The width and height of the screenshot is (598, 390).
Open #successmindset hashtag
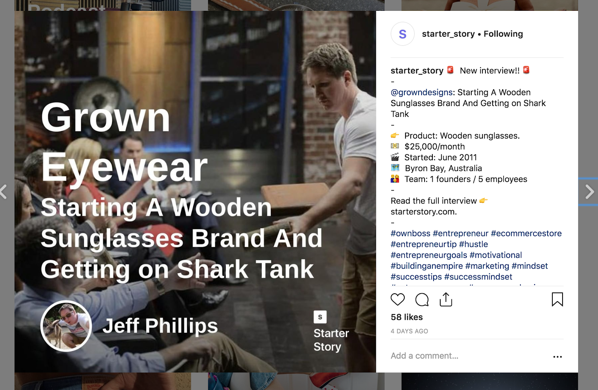pyautogui.click(x=478, y=277)
